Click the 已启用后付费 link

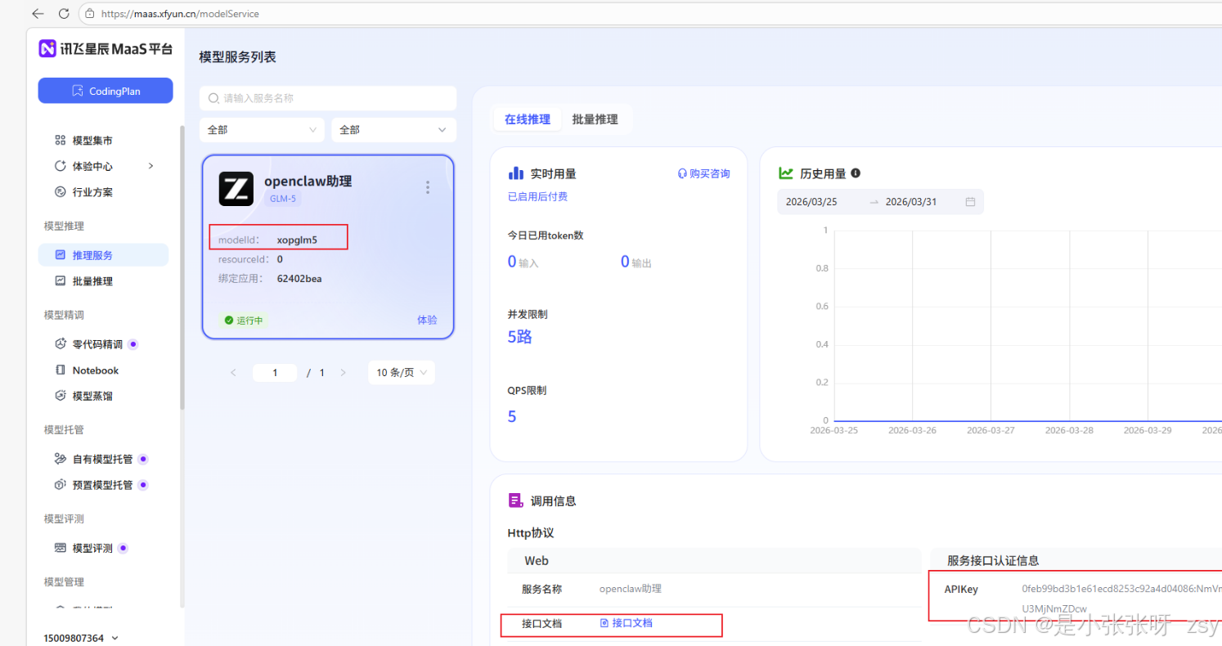pos(537,196)
